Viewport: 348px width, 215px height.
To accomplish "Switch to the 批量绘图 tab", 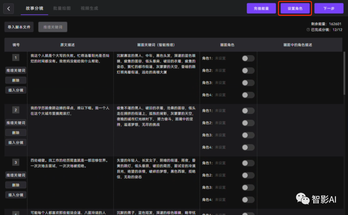I will [62, 8].
